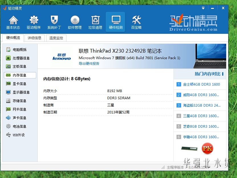Click the 主板信息 motherboard icon
Image resolution: width=237 pixels, height=178 pixels.
8,66
